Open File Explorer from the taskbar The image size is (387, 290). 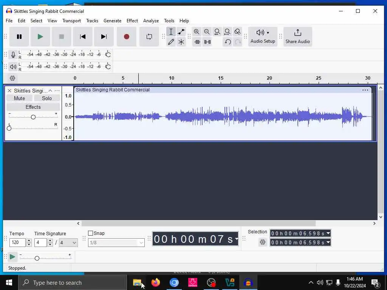(137, 282)
